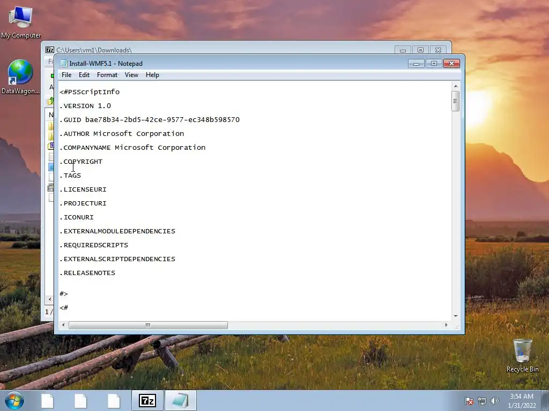
Task: Close the 7-Zip Downloads window
Action: [x=438, y=50]
